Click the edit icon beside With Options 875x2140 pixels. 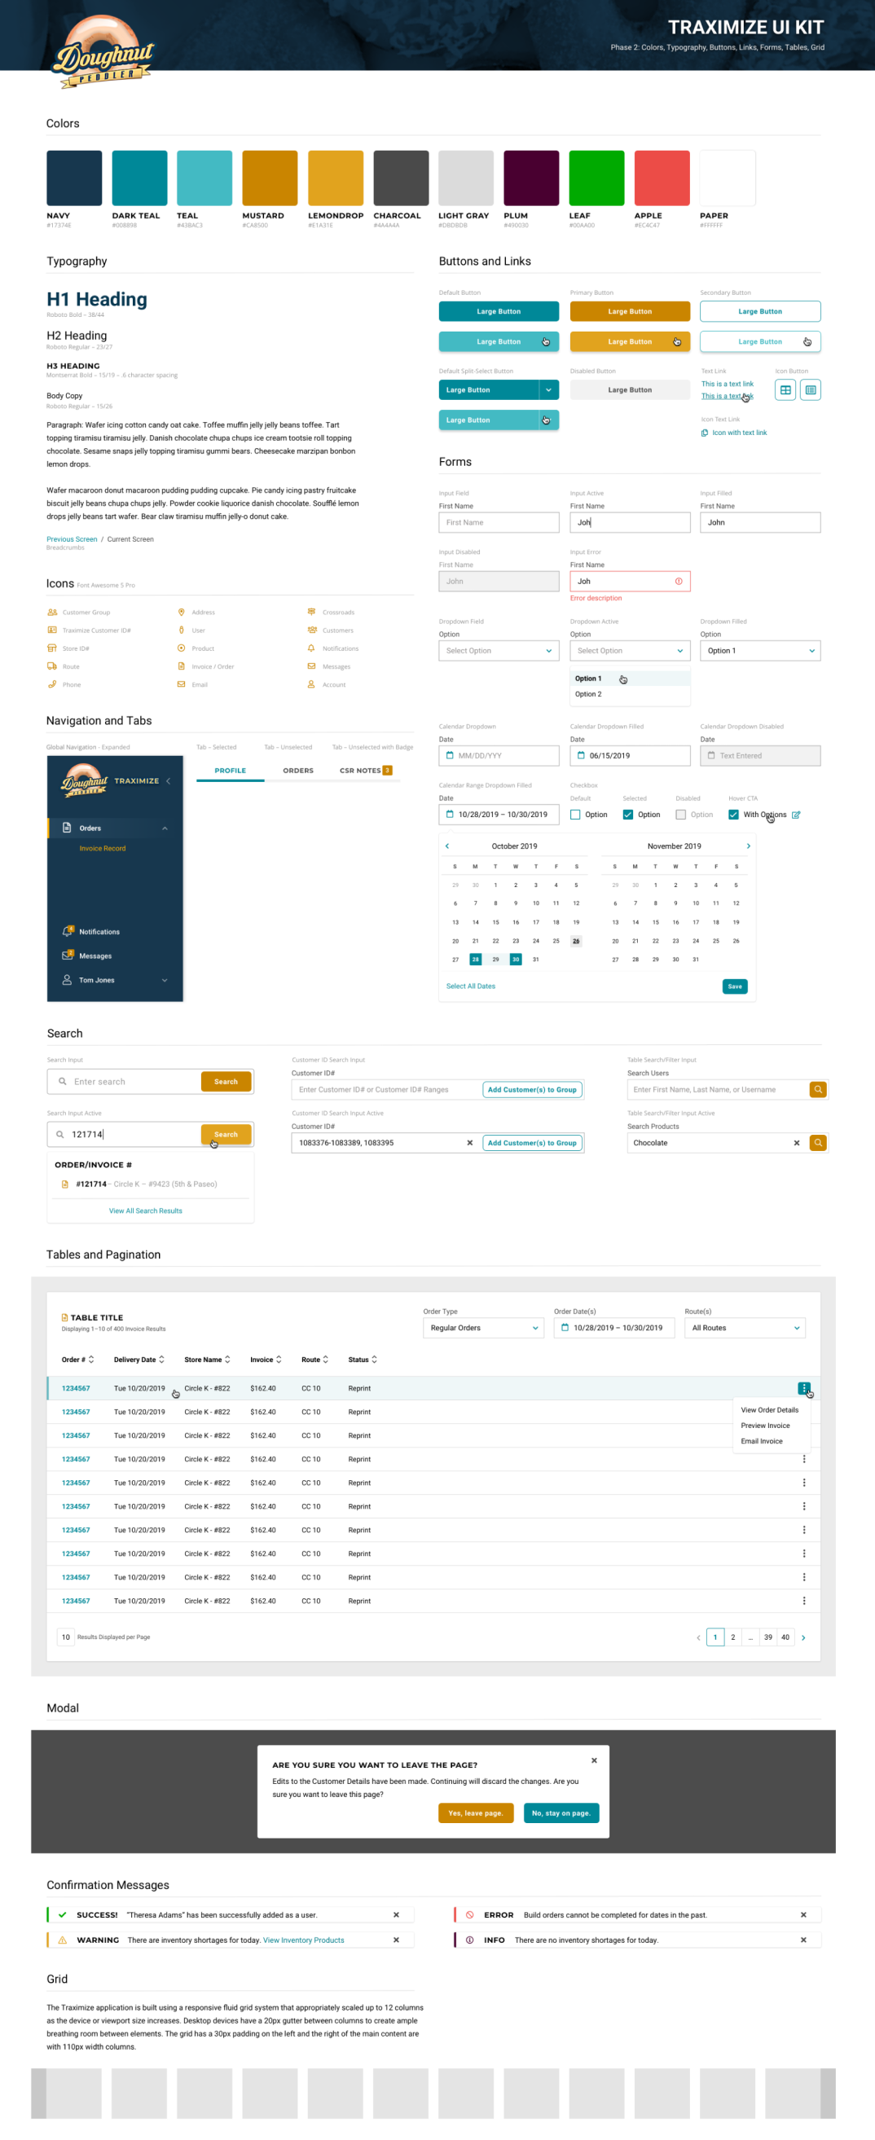tap(796, 815)
